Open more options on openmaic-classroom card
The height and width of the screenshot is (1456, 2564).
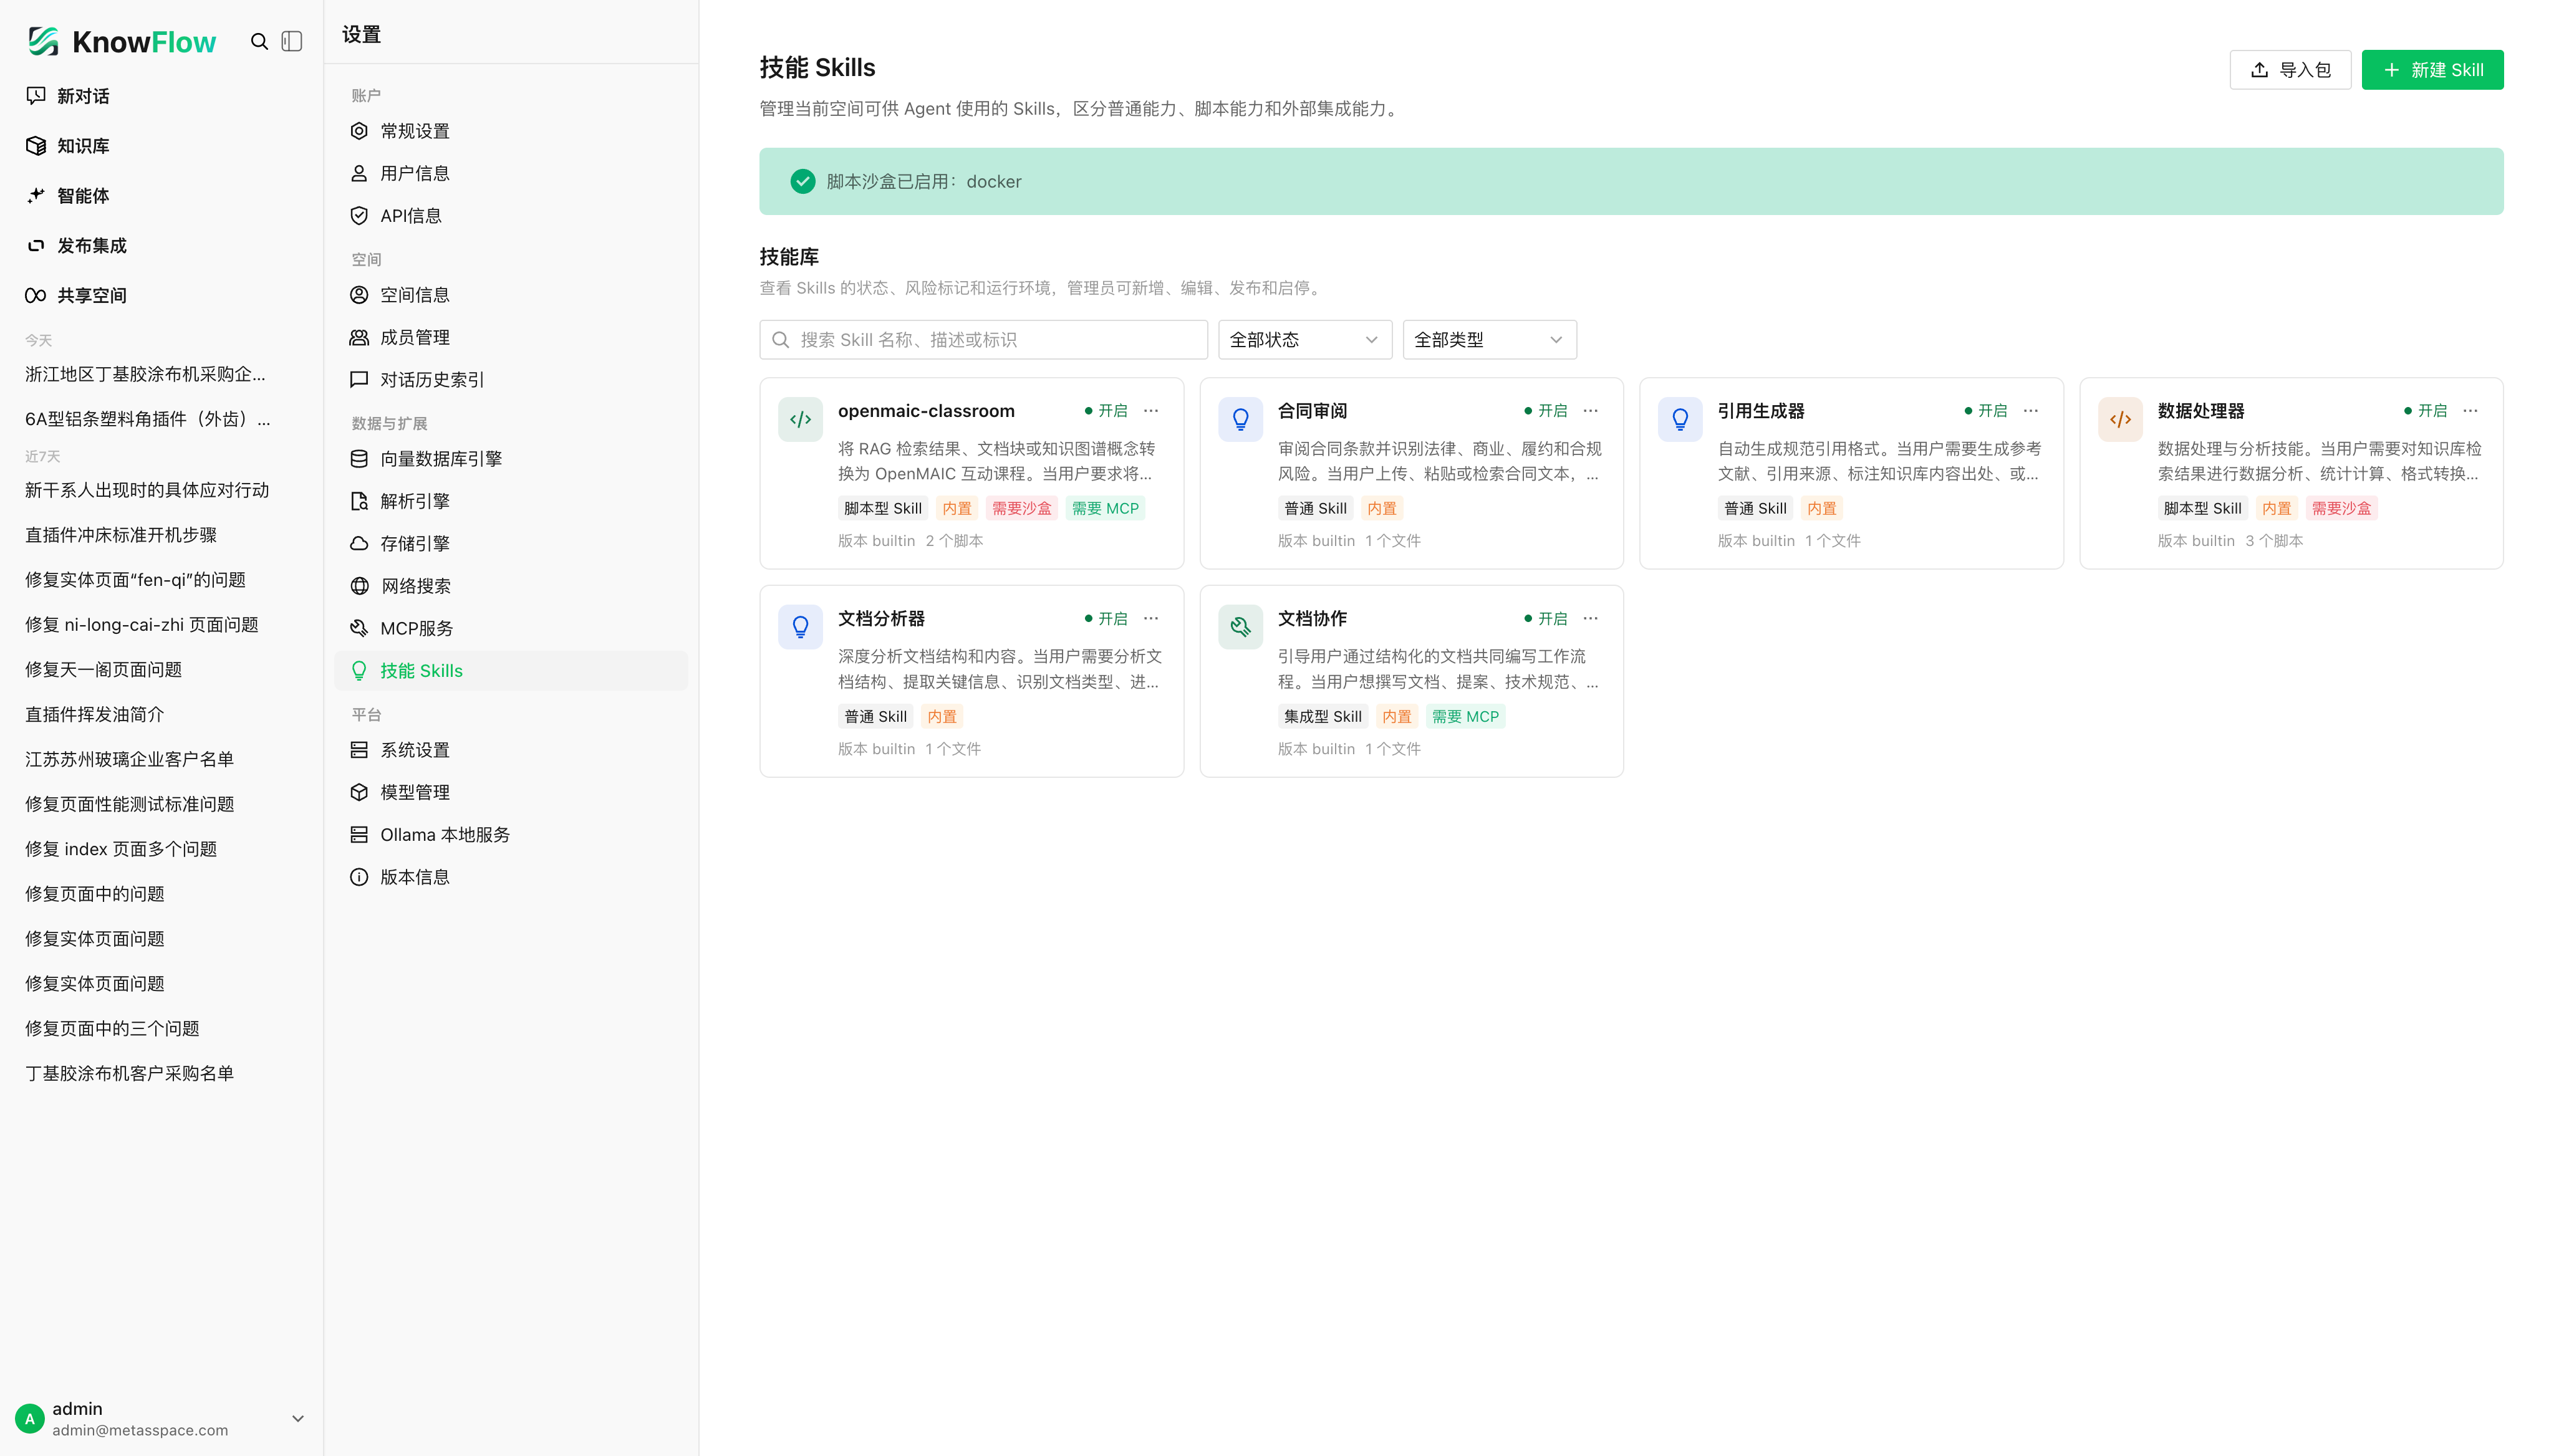click(x=1152, y=411)
